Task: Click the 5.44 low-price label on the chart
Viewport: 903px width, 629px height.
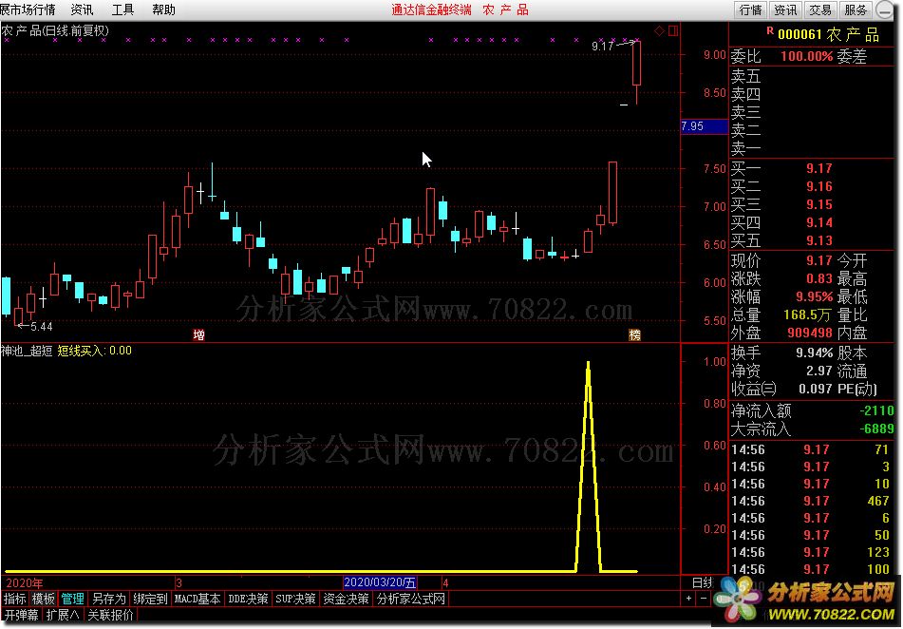Action: (x=42, y=326)
